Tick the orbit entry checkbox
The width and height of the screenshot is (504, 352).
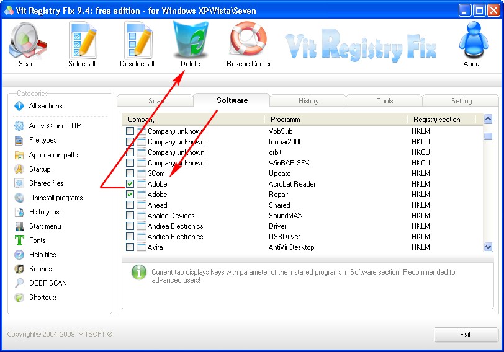(130, 152)
